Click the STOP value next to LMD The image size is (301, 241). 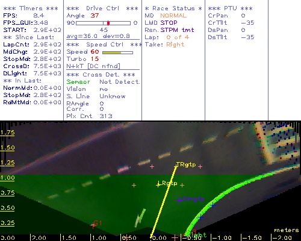[x=169, y=23]
